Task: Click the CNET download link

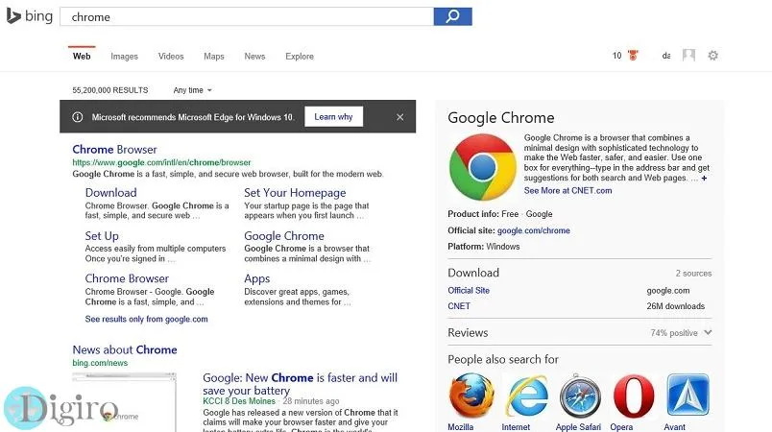Action: point(459,306)
